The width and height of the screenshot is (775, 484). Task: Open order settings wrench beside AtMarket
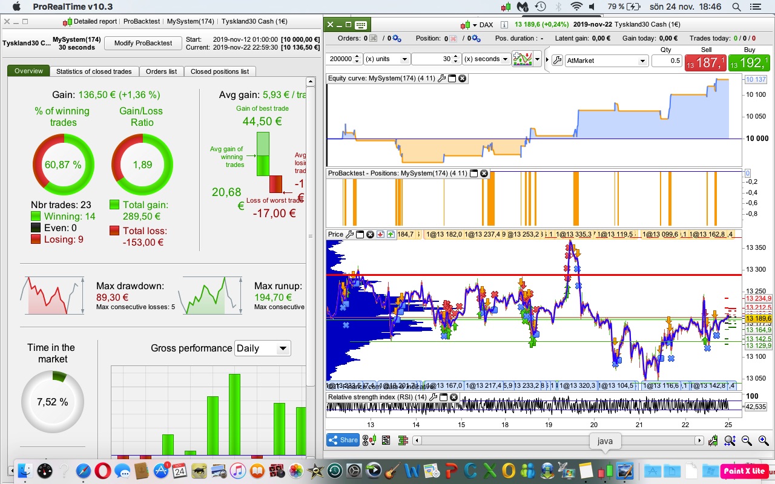coord(556,60)
